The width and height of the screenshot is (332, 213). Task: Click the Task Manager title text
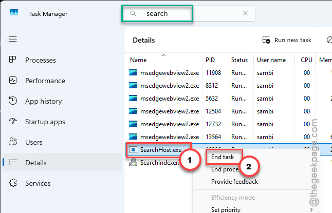click(48, 14)
